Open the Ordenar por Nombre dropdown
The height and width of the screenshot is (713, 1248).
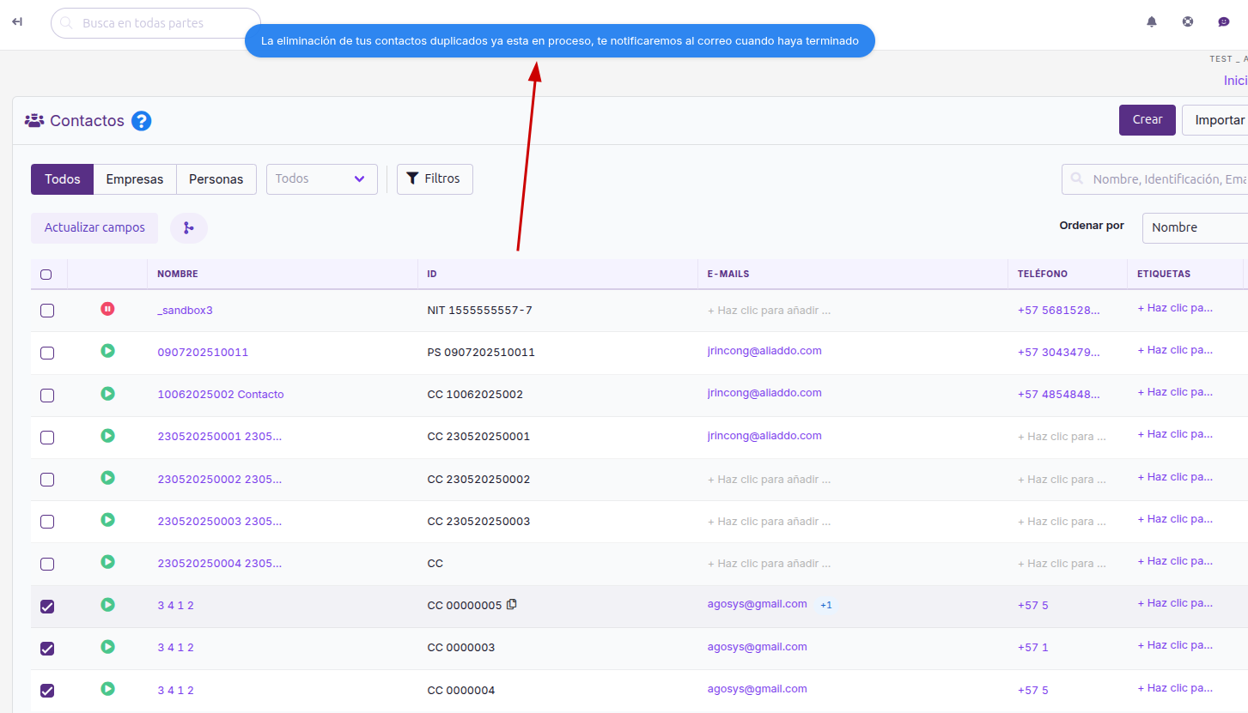pyautogui.click(x=1195, y=228)
